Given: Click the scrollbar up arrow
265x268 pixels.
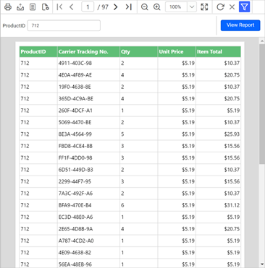Looking at the screenshot, I should click(x=262, y=41).
